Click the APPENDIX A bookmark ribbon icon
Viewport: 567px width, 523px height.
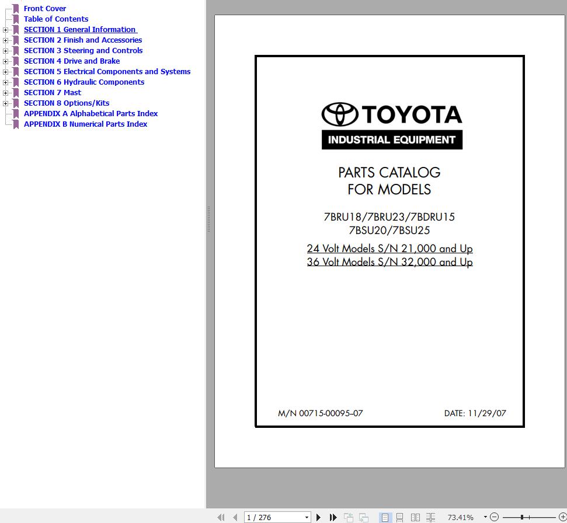tap(16, 114)
